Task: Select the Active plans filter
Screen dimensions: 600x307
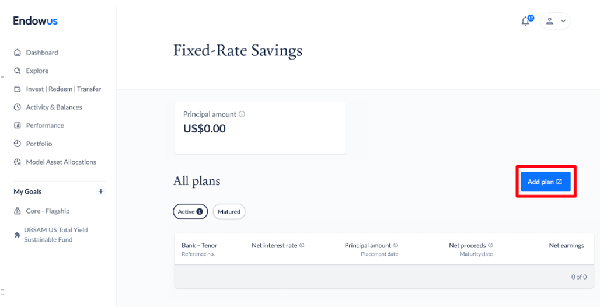Action: pyautogui.click(x=190, y=212)
